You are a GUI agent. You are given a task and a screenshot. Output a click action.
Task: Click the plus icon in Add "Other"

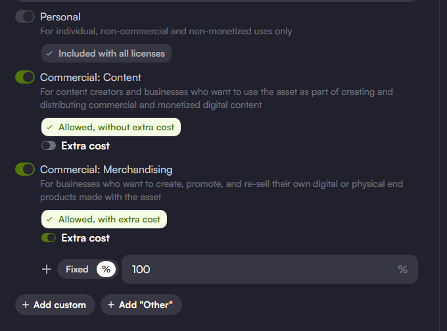(x=111, y=305)
